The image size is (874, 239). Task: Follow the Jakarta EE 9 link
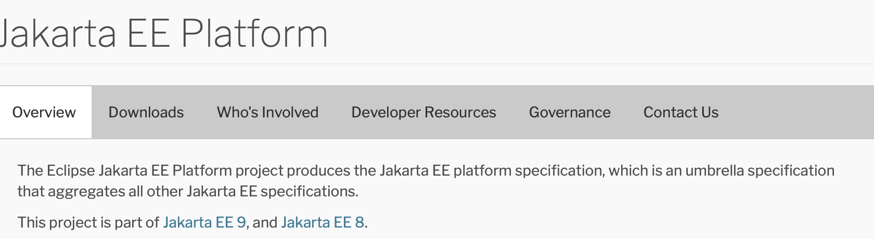click(204, 222)
